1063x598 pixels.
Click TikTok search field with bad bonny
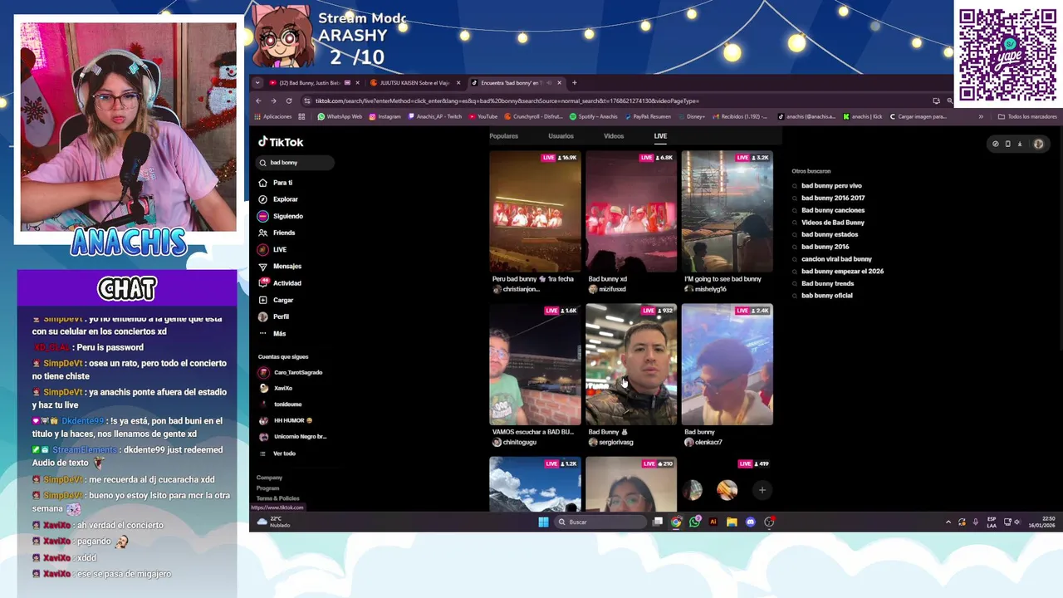(x=296, y=163)
